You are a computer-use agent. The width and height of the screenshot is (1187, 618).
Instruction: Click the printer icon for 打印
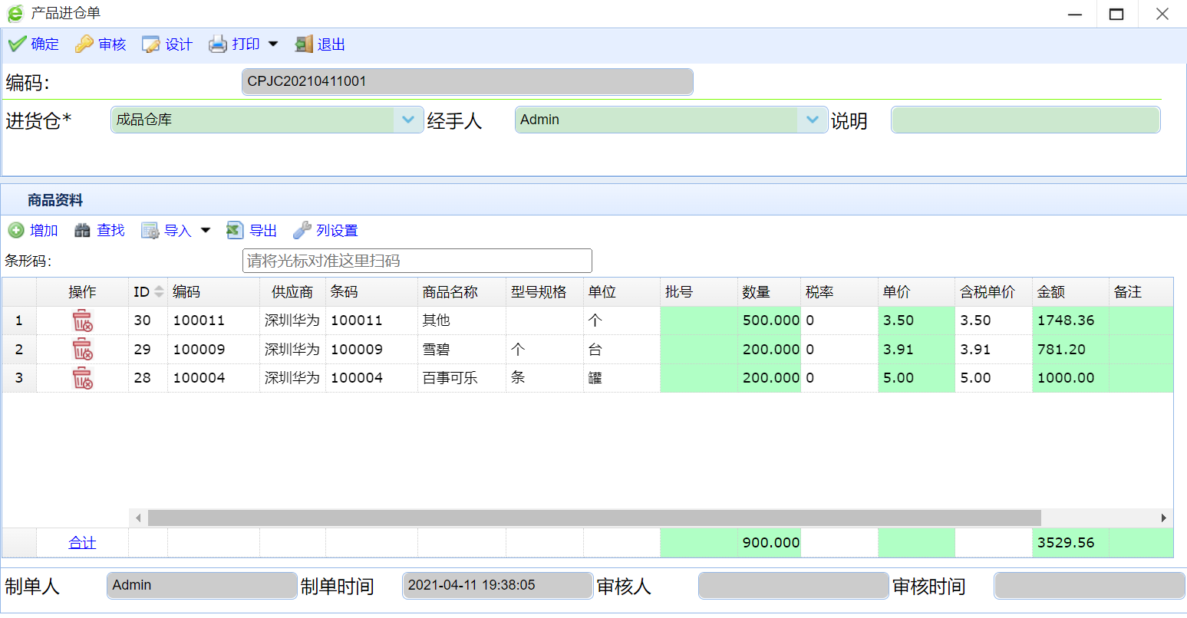(x=218, y=44)
